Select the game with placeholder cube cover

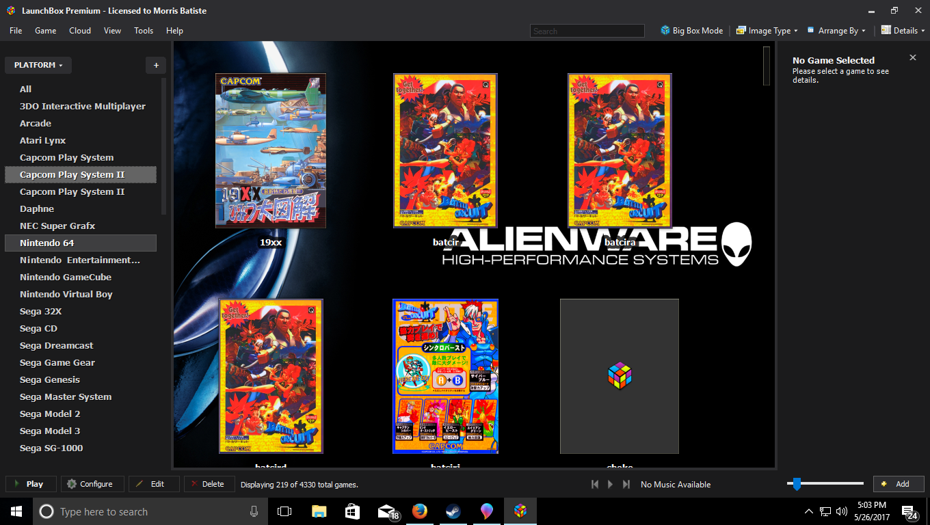click(620, 376)
